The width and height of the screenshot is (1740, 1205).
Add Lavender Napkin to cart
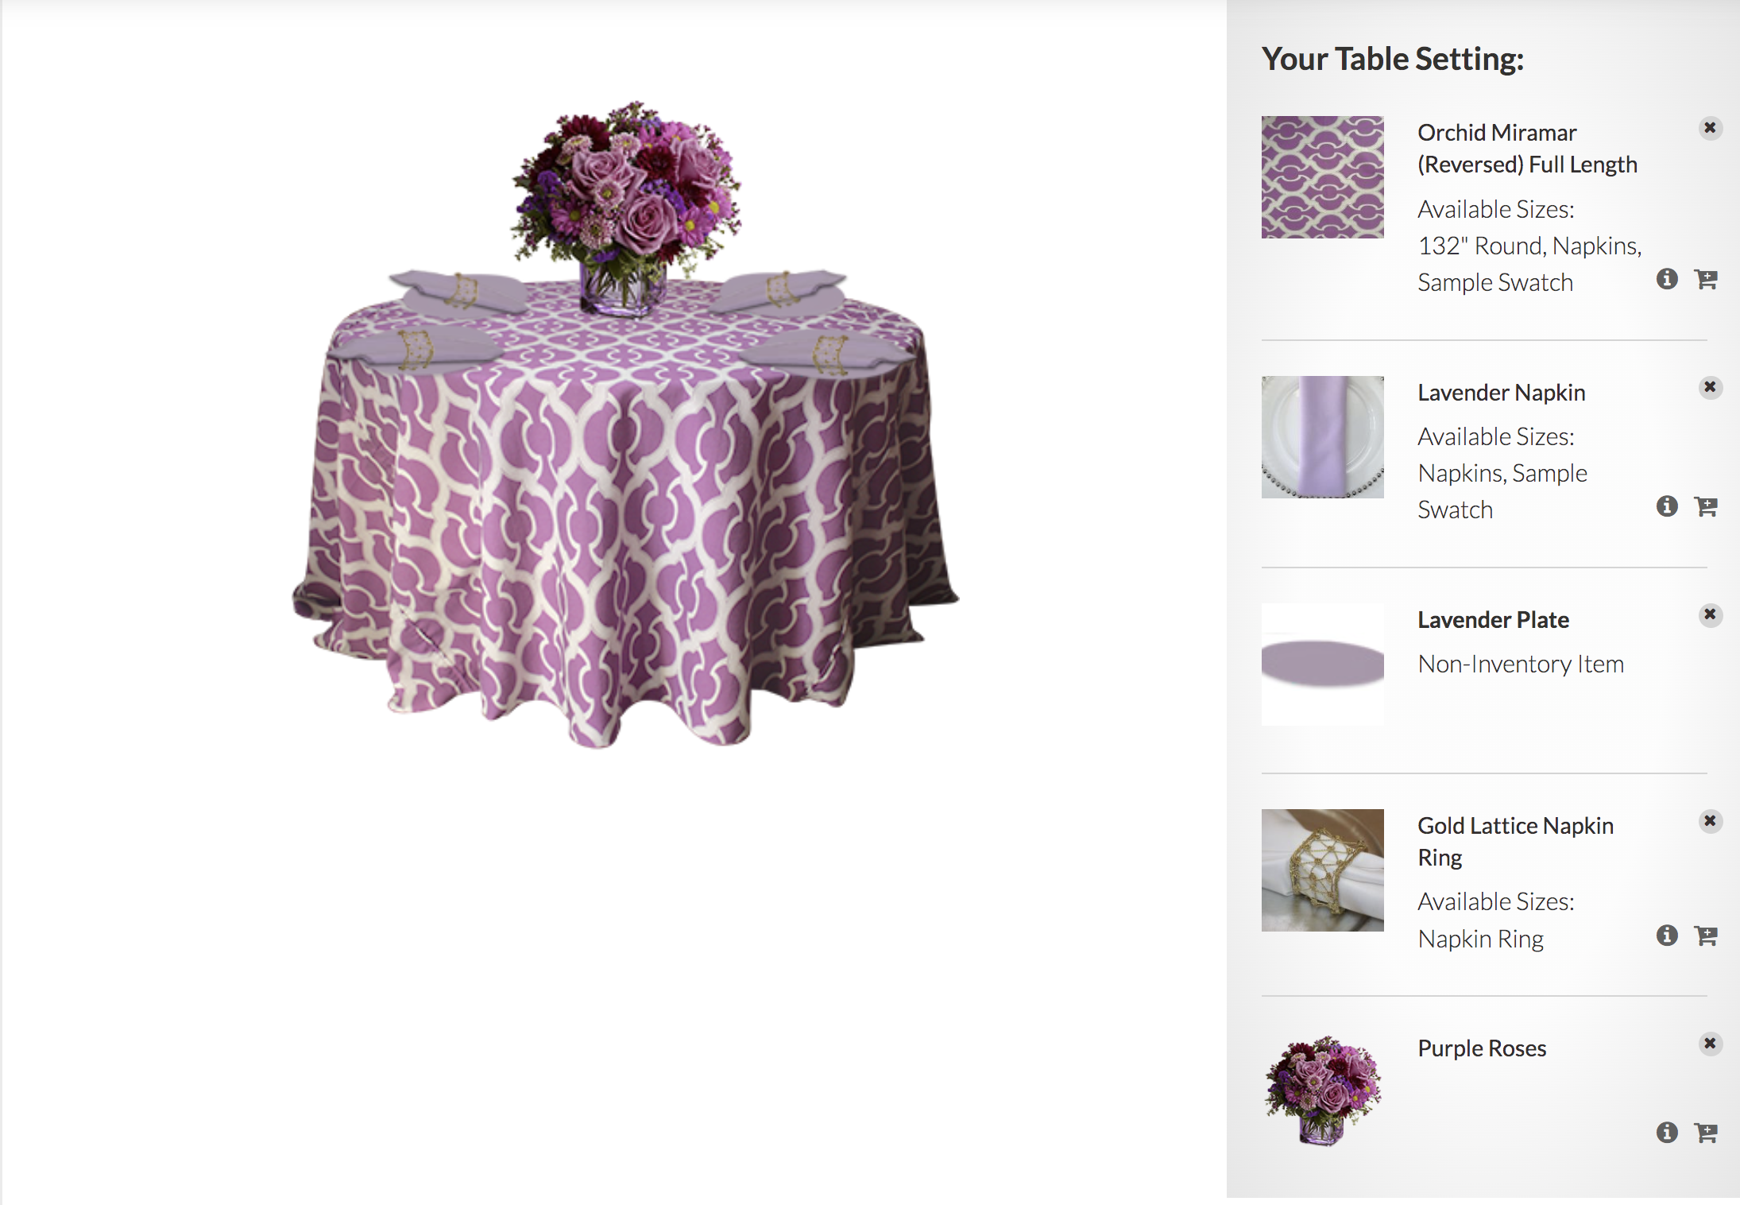1705,506
